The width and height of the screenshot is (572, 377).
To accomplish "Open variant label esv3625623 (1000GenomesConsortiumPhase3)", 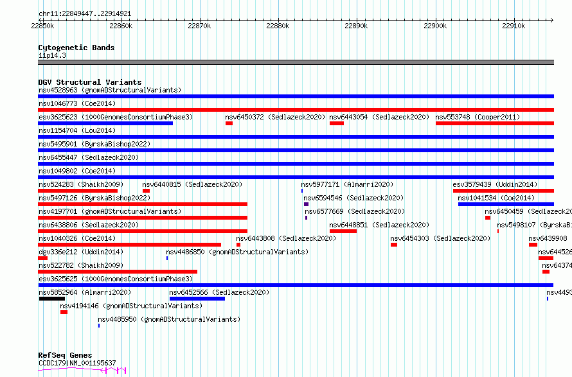I will pos(116,117).
